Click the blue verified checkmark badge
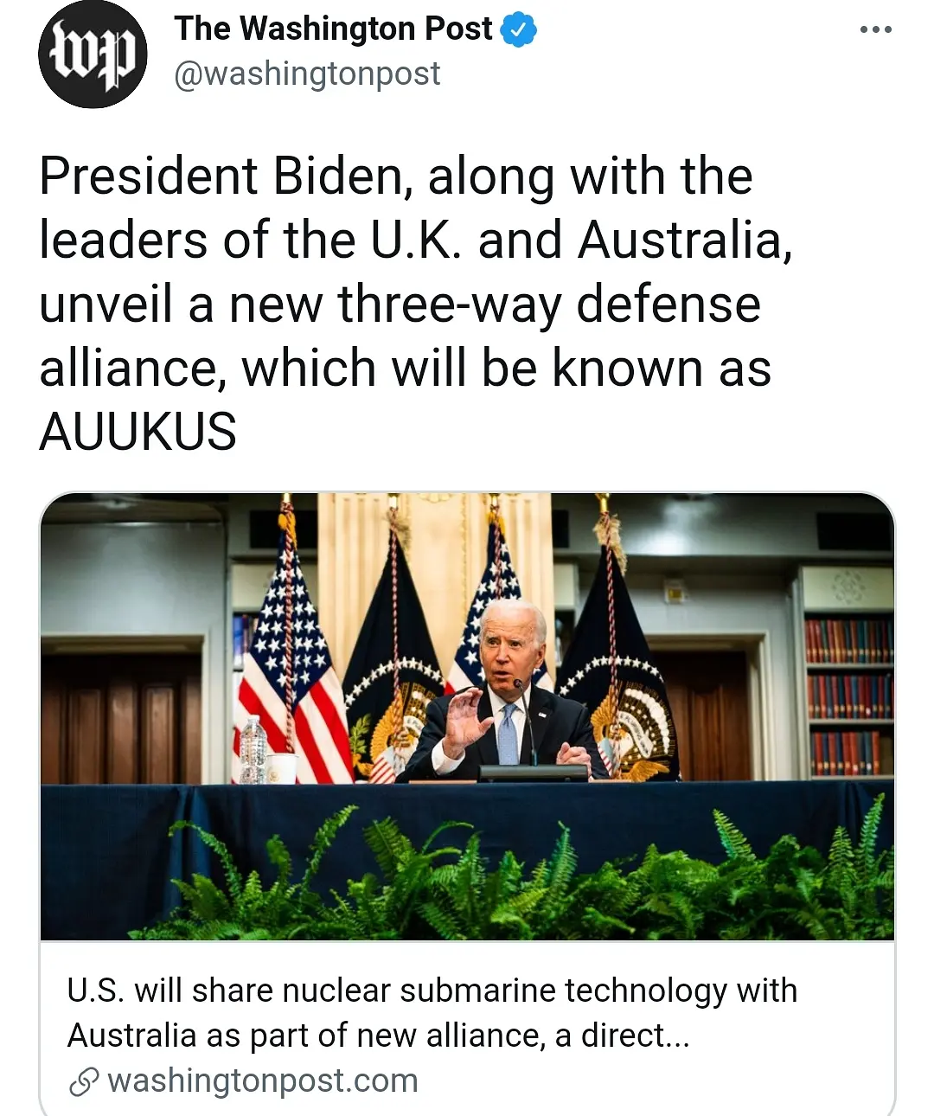Viewport: 934px width, 1116px height. [519, 30]
